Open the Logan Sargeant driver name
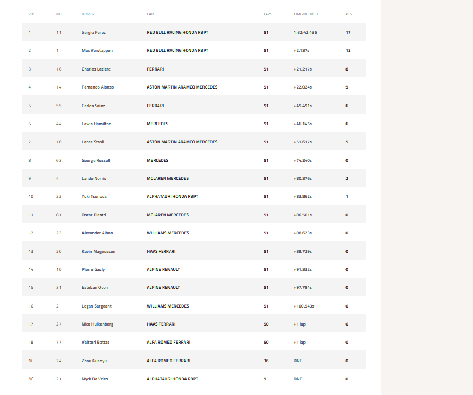The height and width of the screenshot is (395, 473). pyautogui.click(x=96, y=306)
